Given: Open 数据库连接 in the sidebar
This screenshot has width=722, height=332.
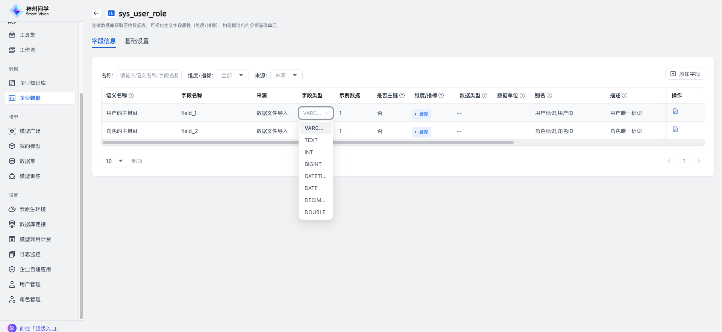Looking at the screenshot, I should (32, 224).
